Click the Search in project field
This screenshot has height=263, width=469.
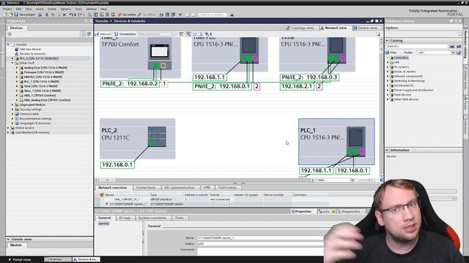pos(213,15)
